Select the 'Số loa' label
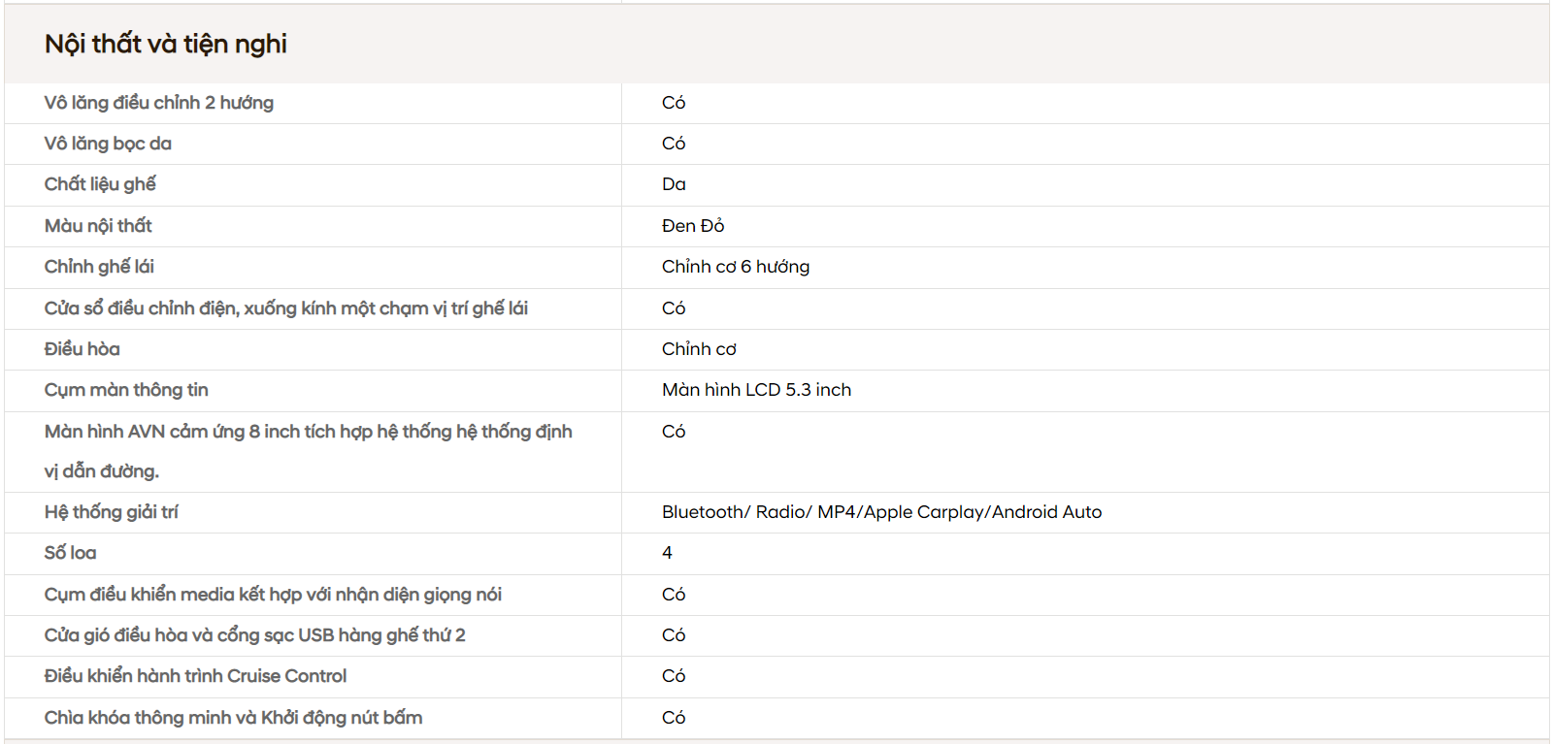Image resolution: width=1553 pixels, height=744 pixels. point(70,553)
